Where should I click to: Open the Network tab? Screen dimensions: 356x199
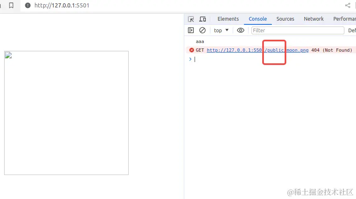pyautogui.click(x=314, y=19)
